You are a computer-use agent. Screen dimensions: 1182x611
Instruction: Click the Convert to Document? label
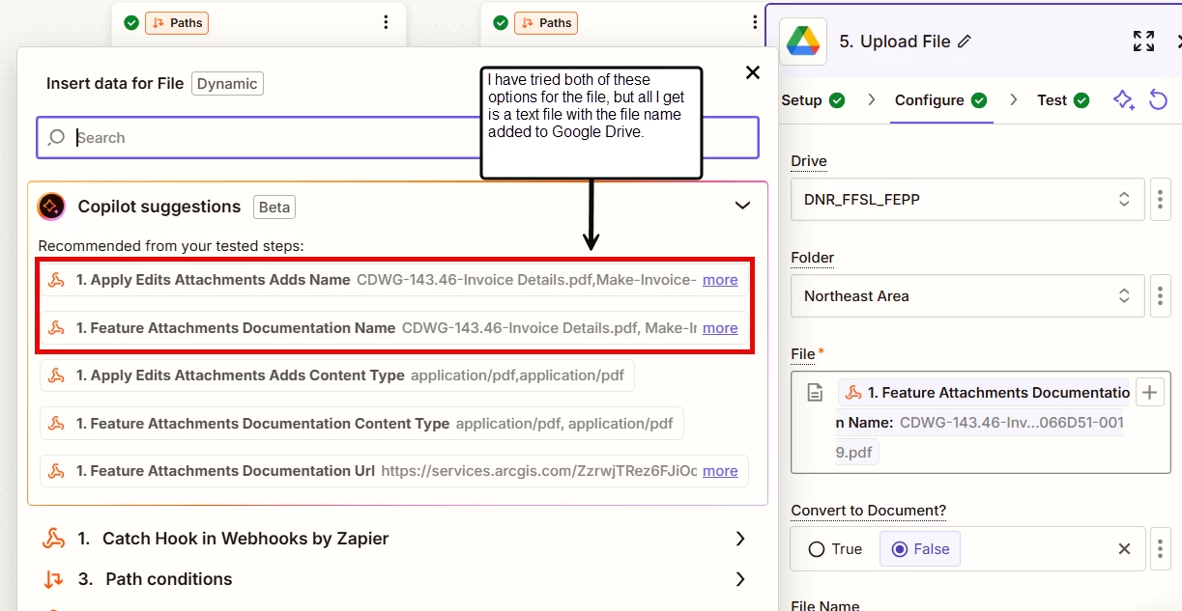coord(869,511)
